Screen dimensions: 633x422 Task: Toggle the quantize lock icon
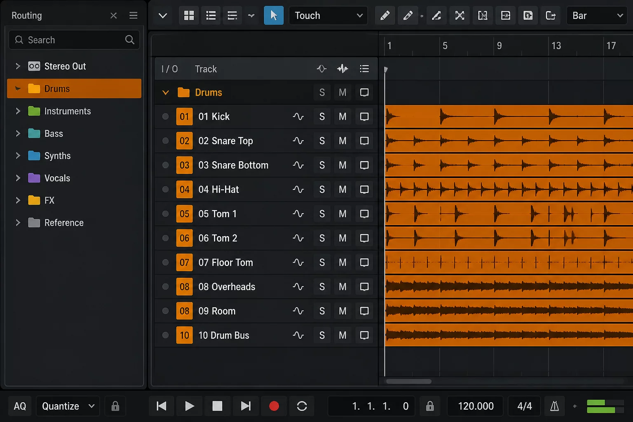pyautogui.click(x=115, y=406)
